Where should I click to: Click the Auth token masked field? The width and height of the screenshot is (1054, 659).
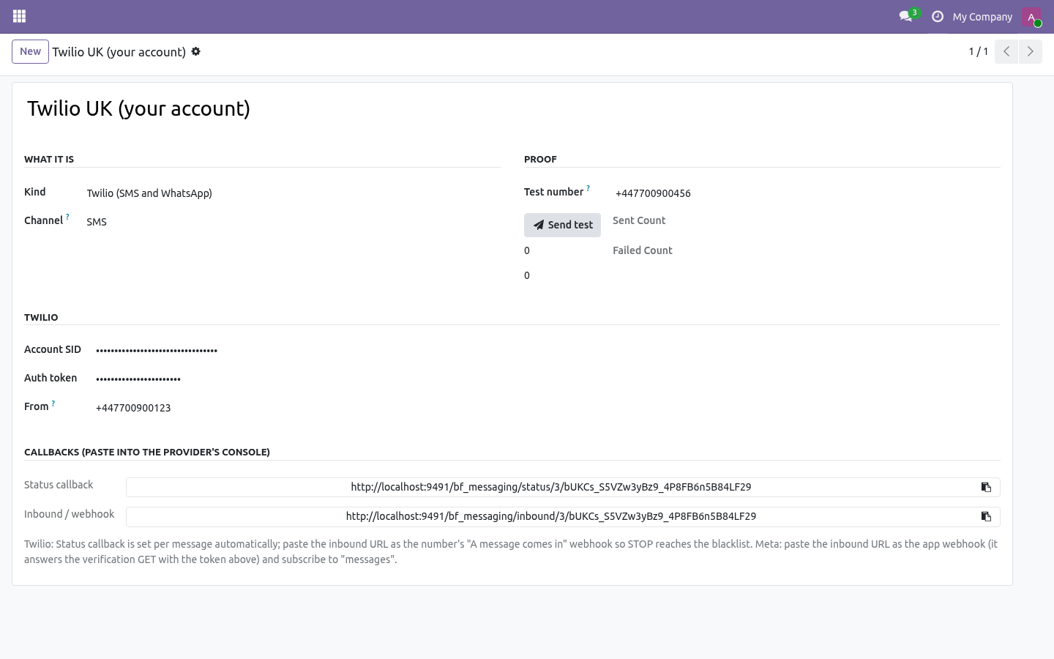coord(547,379)
